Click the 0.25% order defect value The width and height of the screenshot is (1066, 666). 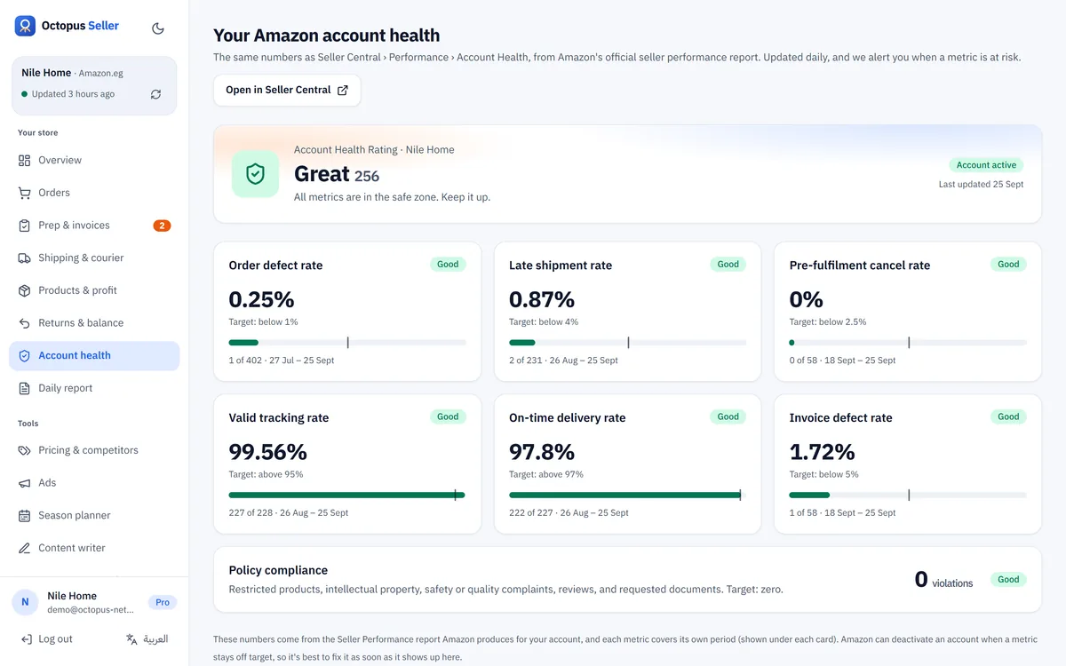[x=261, y=299]
